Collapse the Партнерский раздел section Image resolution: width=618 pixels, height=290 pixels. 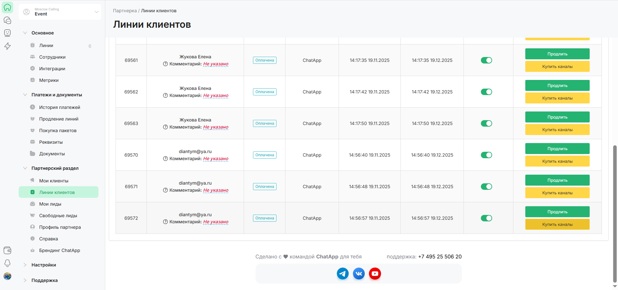pyautogui.click(x=55, y=168)
